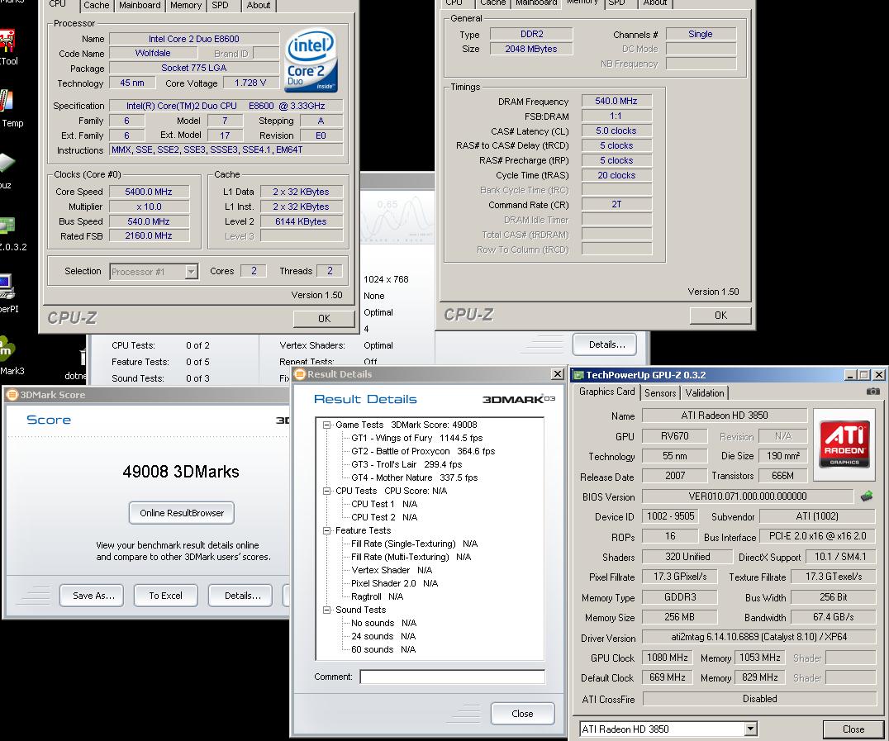The height and width of the screenshot is (741, 889).
Task: Switch to the SPD tab in left CPU-Z
Action: coord(220,5)
